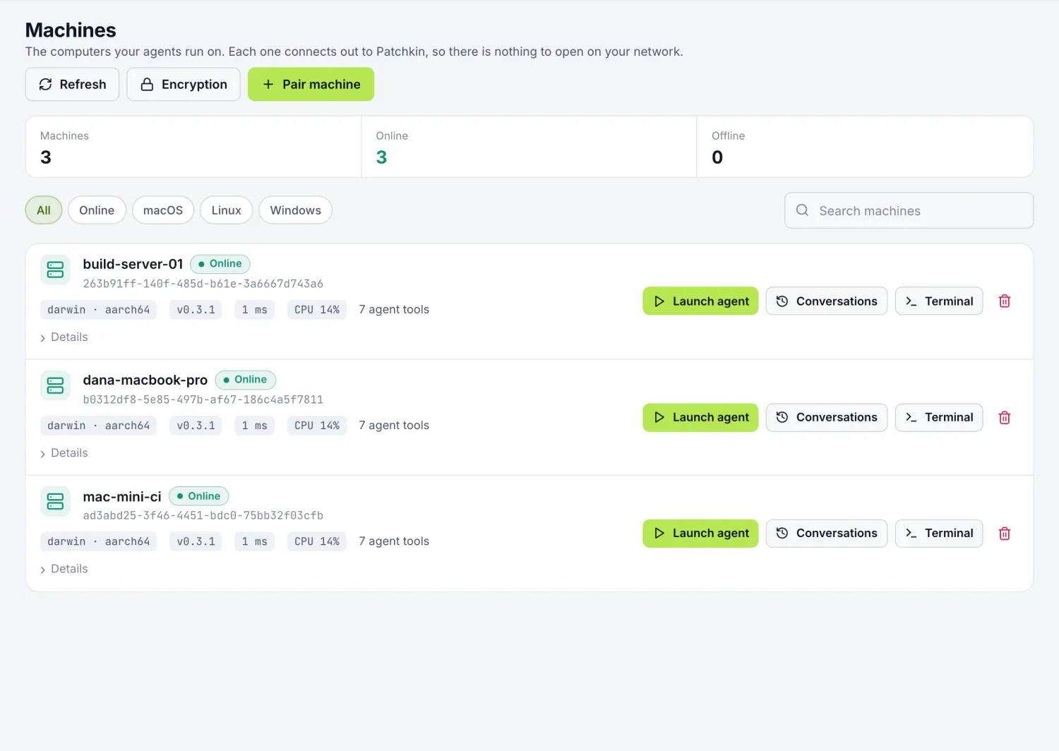Expand Details for mac-mini-ci
Image resolution: width=1059 pixels, height=751 pixels.
(64, 569)
